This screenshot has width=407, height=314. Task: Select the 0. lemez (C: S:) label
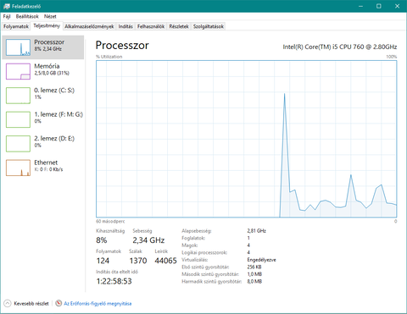pos(54,91)
